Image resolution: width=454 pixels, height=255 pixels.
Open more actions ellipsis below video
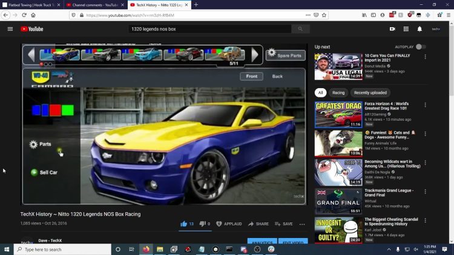click(x=302, y=224)
